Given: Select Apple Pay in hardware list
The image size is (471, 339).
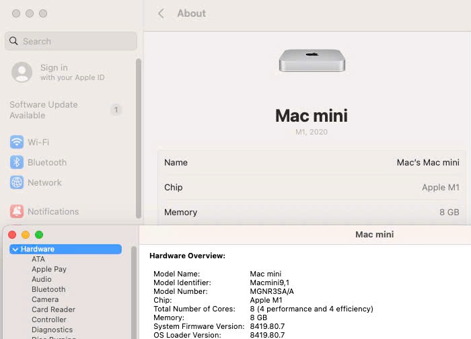Looking at the screenshot, I should [x=49, y=269].
